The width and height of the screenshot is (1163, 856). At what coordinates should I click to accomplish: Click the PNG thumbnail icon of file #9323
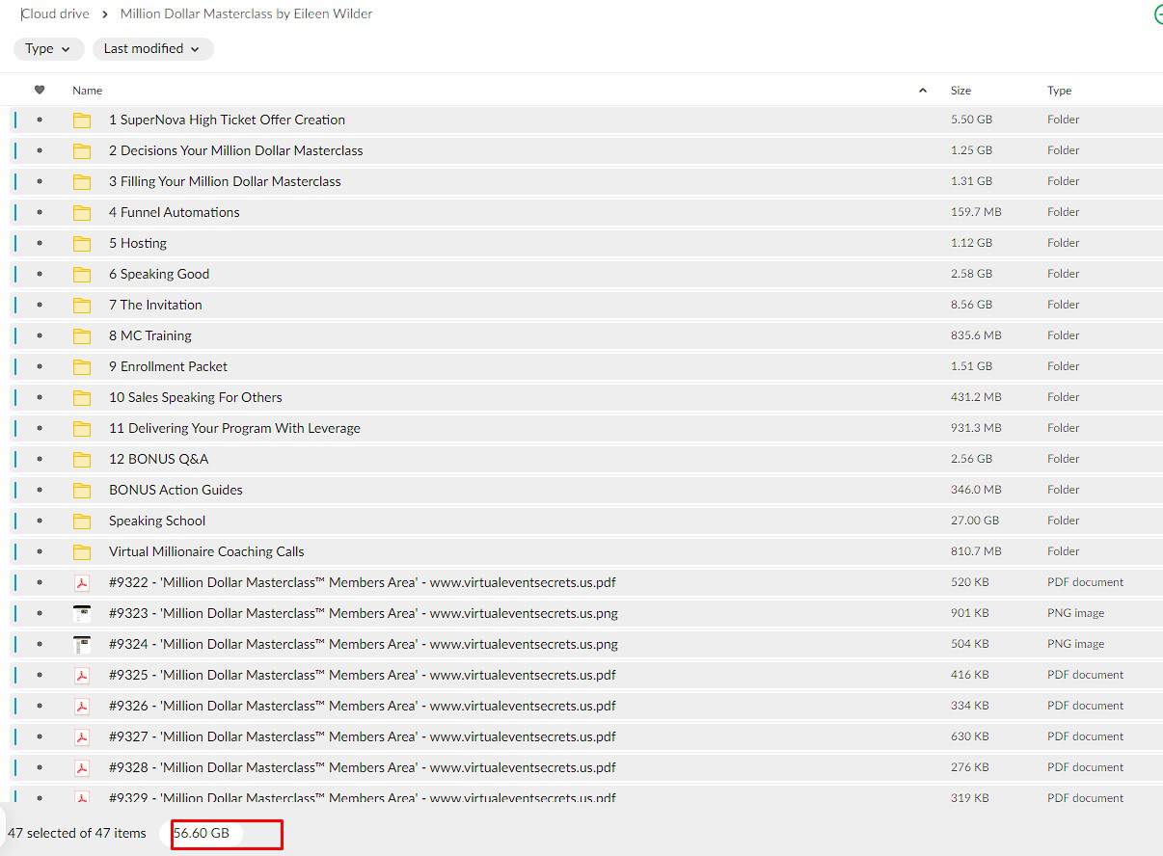coord(82,614)
